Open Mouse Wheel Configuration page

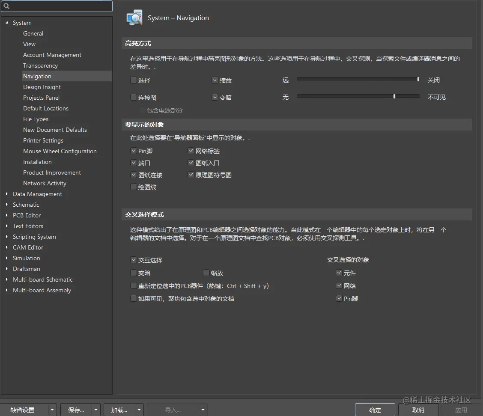[x=60, y=151]
